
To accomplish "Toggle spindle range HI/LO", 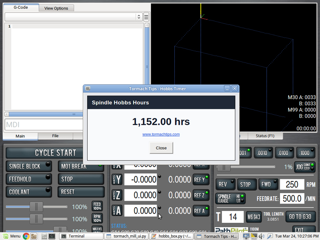I will pyautogui.click(x=231, y=198).
